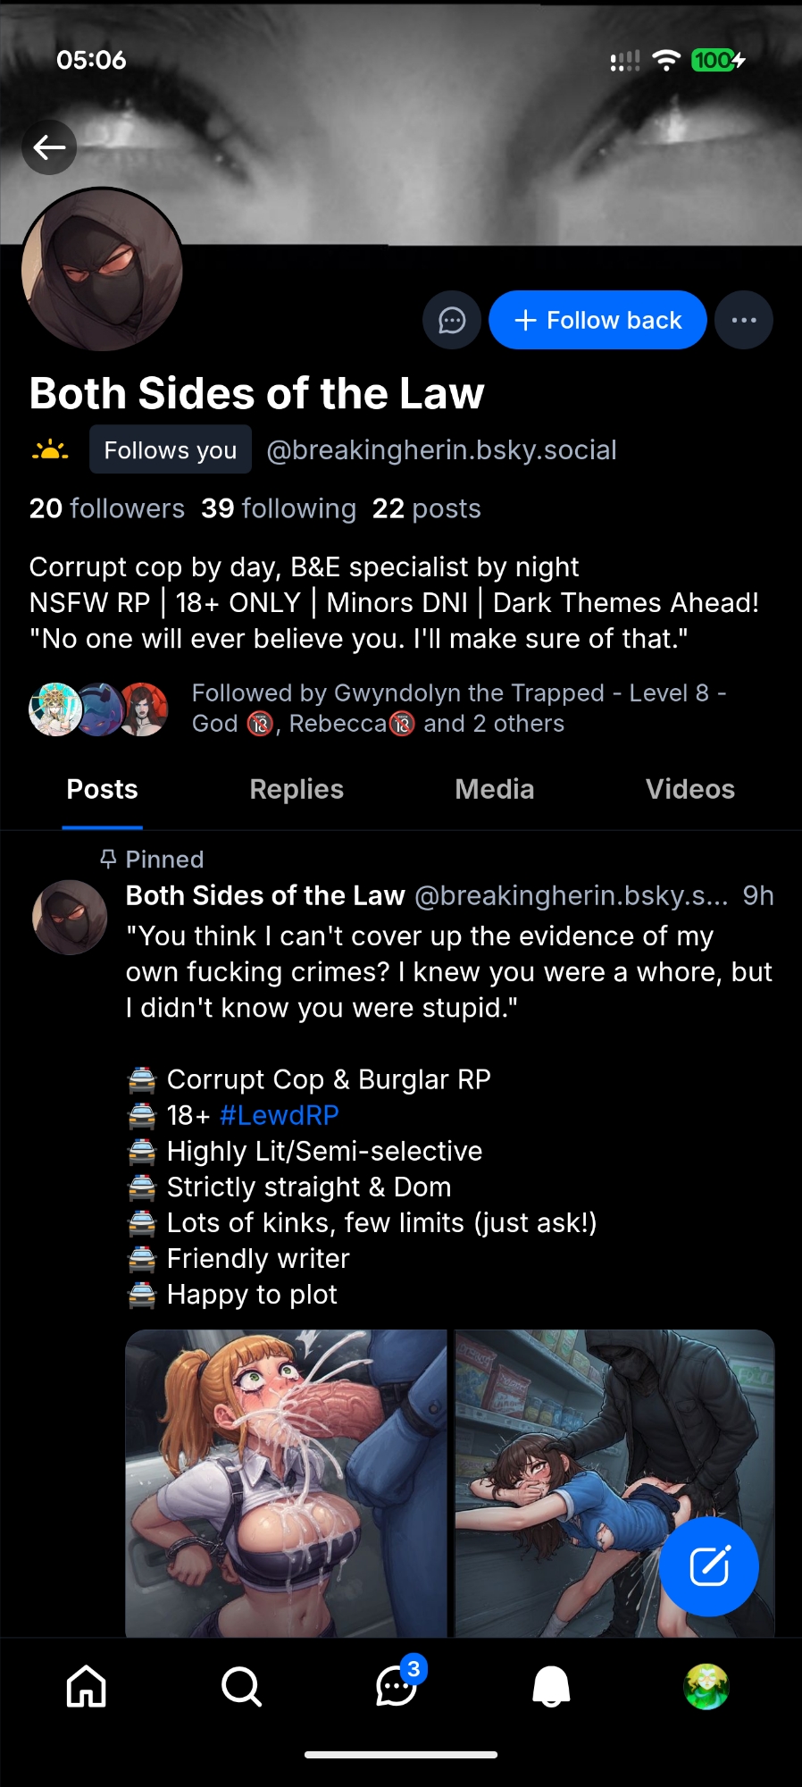802x1787 pixels.
Task: Open the Notifications bell icon
Action: (551, 1687)
